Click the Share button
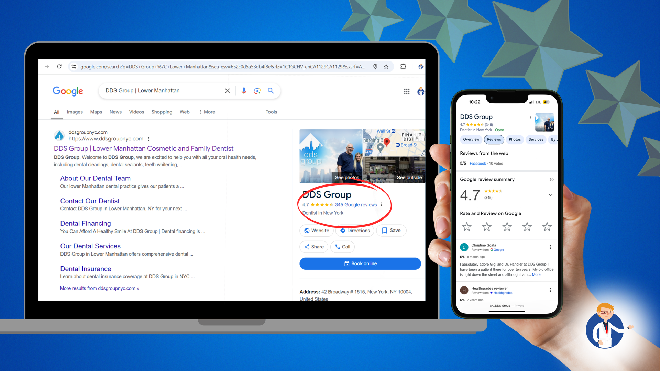660x371 pixels. 314,247
